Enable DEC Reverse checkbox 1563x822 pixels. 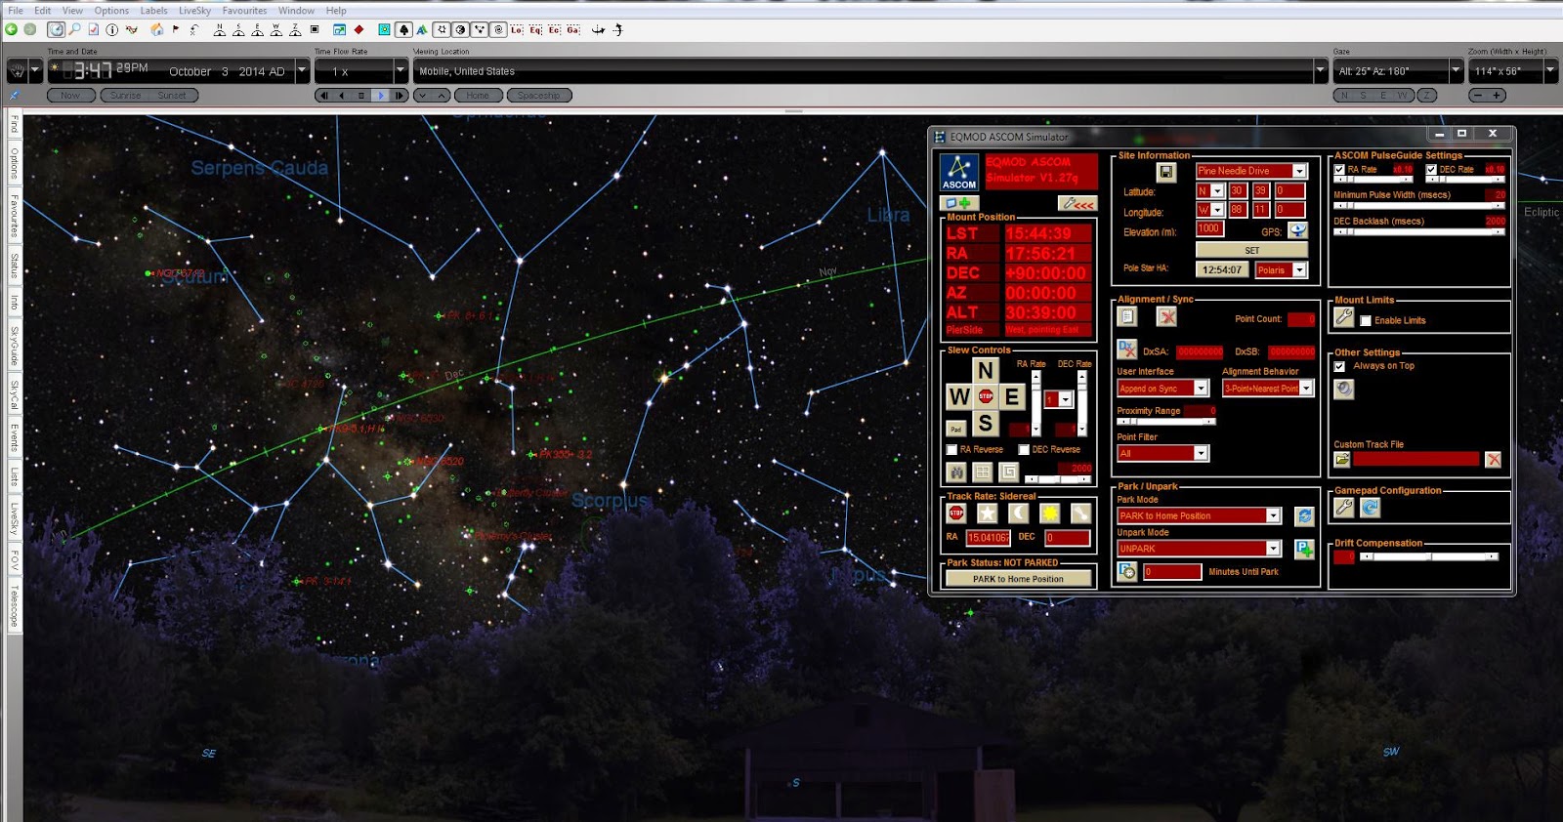point(1024,449)
